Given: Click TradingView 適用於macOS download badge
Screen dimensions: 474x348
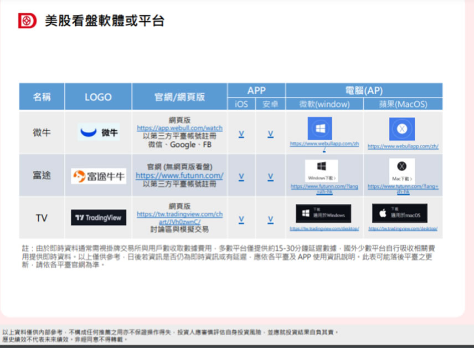Looking at the screenshot, I should 400,213.
